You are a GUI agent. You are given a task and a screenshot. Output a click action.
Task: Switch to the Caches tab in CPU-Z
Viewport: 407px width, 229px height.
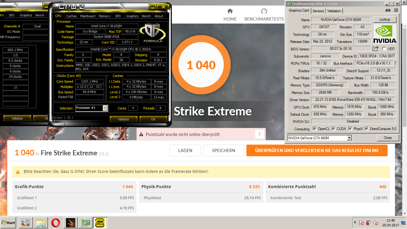[72, 16]
